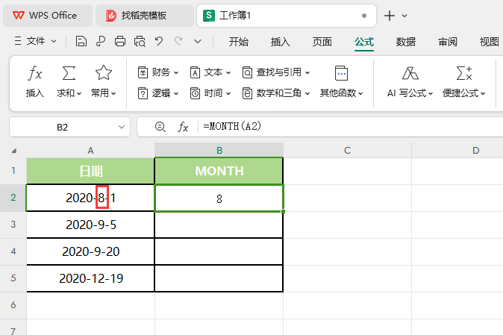Click the WPS Office logo tab
Viewport: 503px width, 335px height.
tap(48, 16)
